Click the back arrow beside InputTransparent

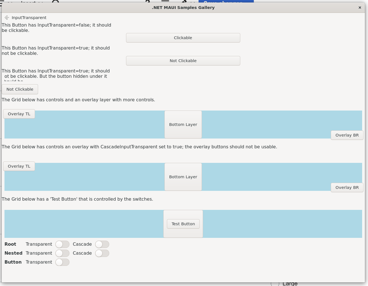point(7,18)
